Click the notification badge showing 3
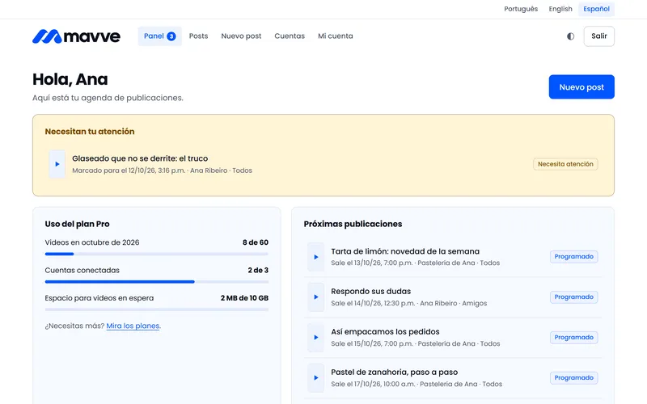Screen dimensions: 647x404 [x=171, y=36]
